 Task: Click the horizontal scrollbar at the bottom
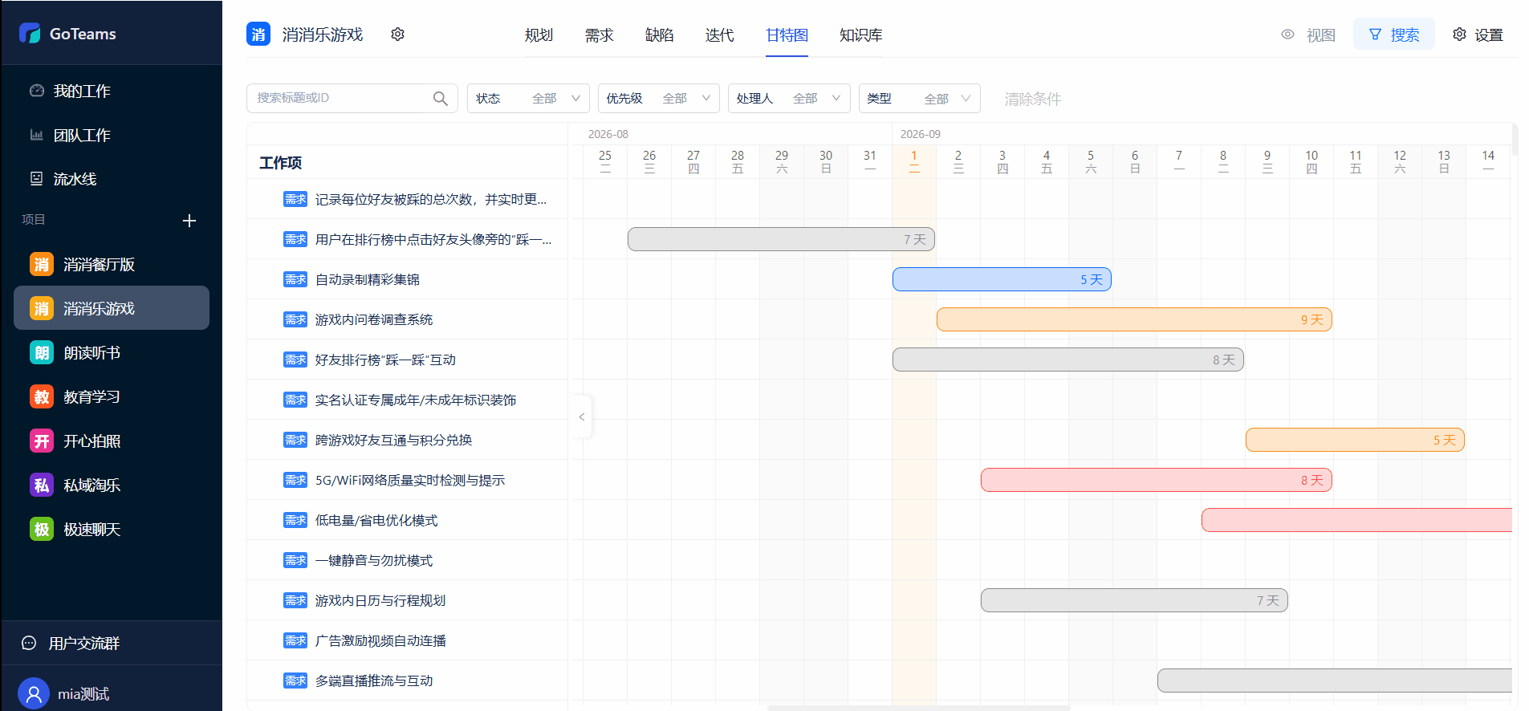[x=918, y=708]
